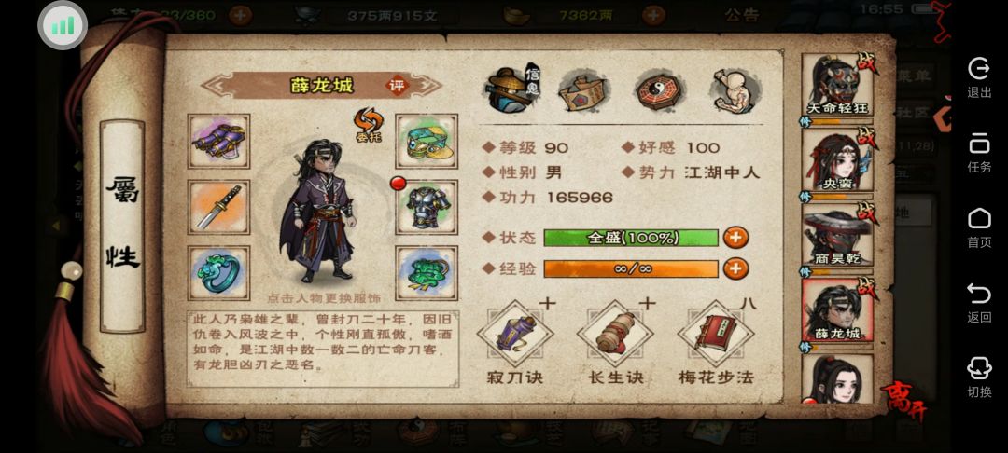Click the 委托 swap icon above character
Screen dimensions: 1008x453
368,125
